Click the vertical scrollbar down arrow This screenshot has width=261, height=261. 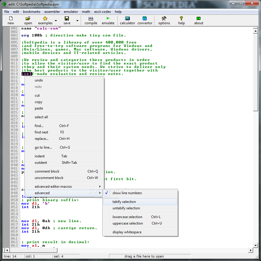[255, 245]
